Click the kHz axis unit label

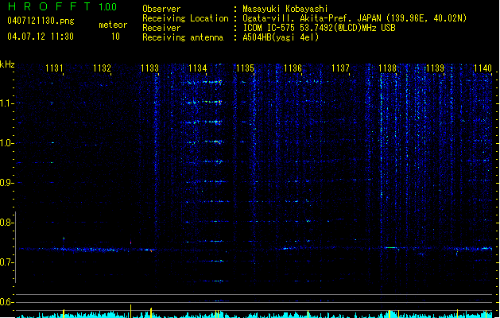[x=7, y=64]
